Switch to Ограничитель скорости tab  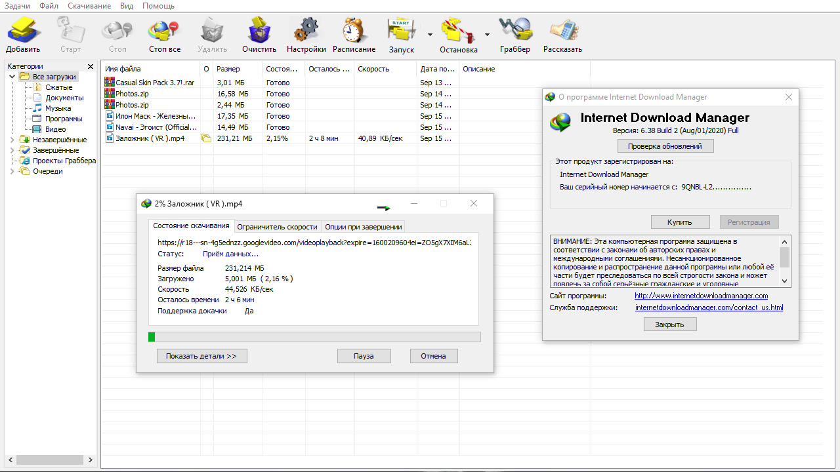[x=277, y=227]
